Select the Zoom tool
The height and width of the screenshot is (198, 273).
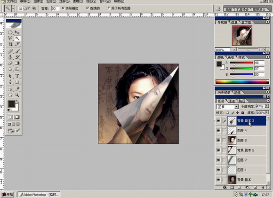pyautogui.click(x=17, y=95)
